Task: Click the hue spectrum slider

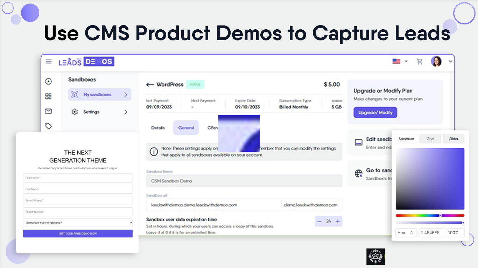Action: pyautogui.click(x=430, y=215)
